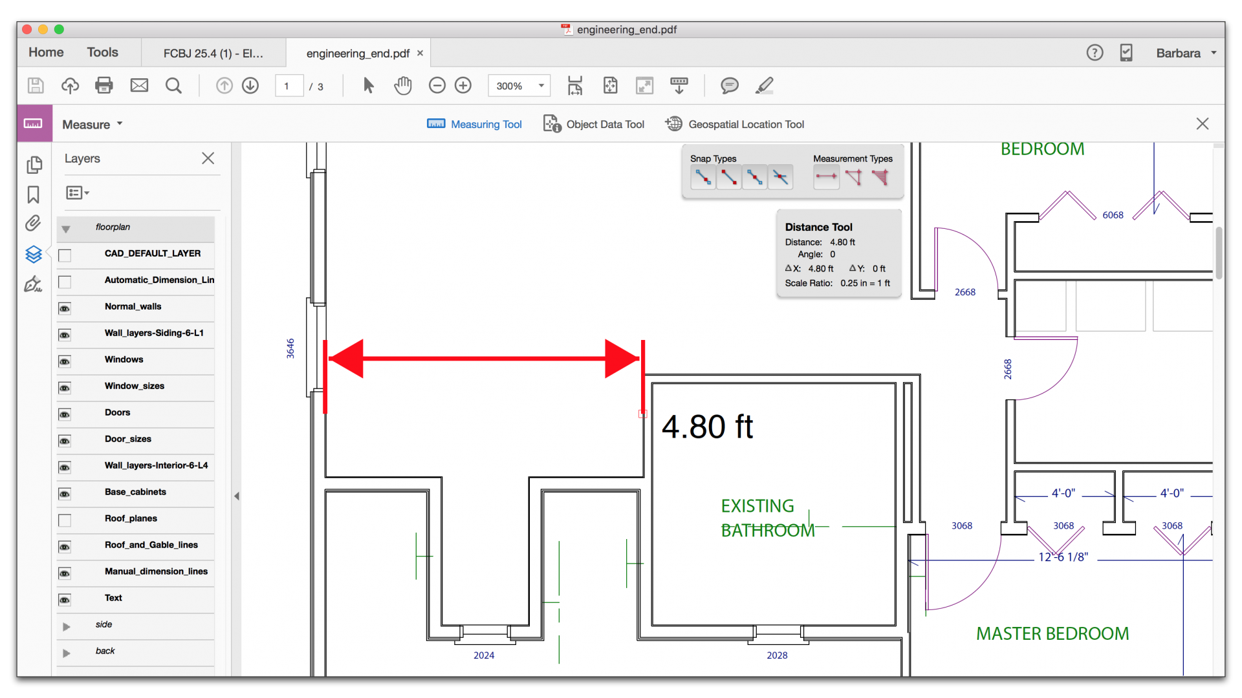
Task: Open the Object Data Tool
Action: click(x=594, y=124)
